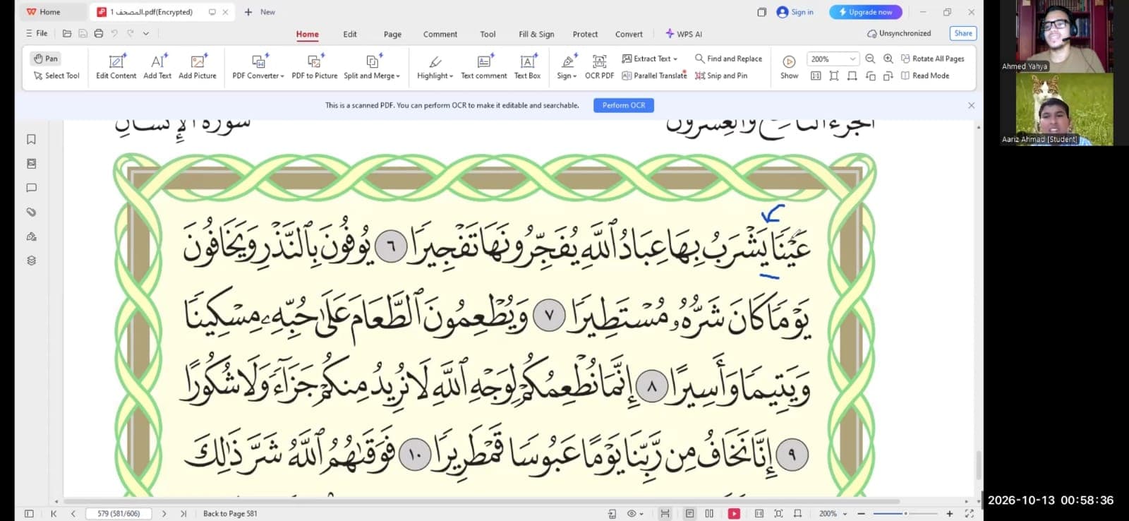Screen dimensions: 1129x521
Task: Expand the quick access toolbar chevron
Action: (146, 33)
